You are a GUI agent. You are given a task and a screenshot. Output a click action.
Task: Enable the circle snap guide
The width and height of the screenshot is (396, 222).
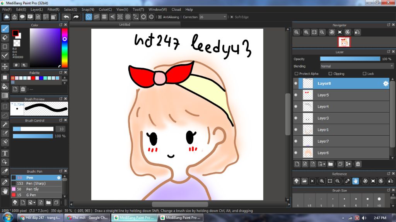pos(128,17)
